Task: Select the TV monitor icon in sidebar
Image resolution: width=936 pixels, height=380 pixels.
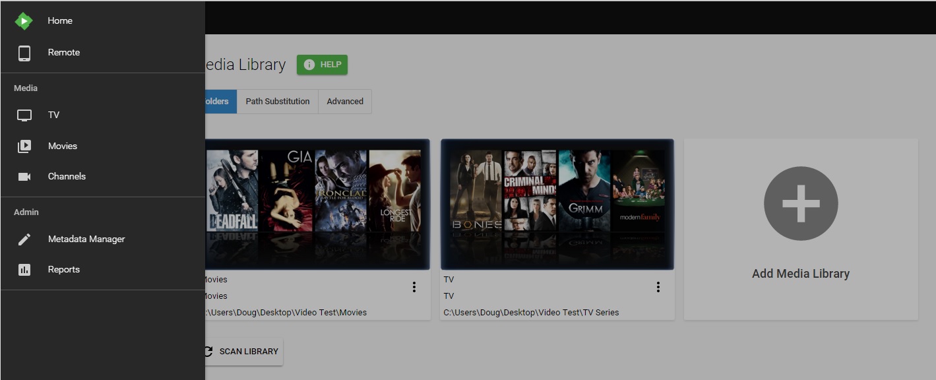Action: pos(24,115)
